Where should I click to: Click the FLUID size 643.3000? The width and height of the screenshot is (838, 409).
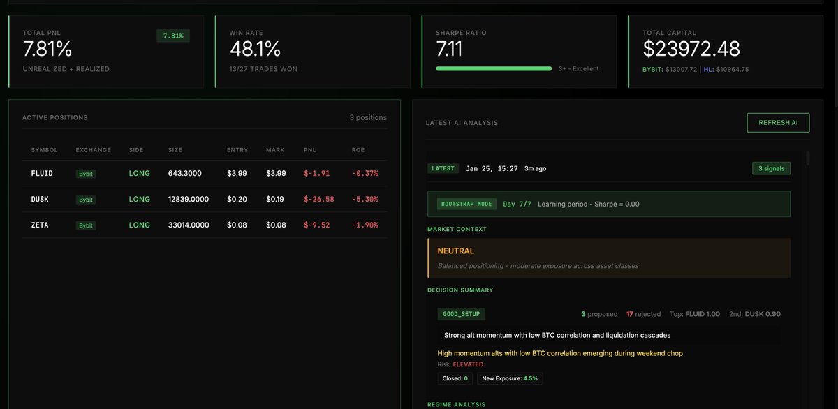point(184,173)
